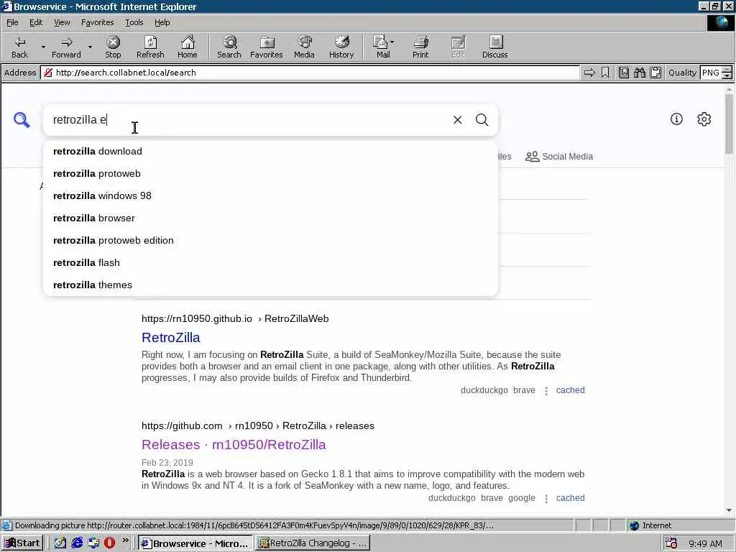
Task: Click the notepad quick launch icon
Action: click(60, 543)
